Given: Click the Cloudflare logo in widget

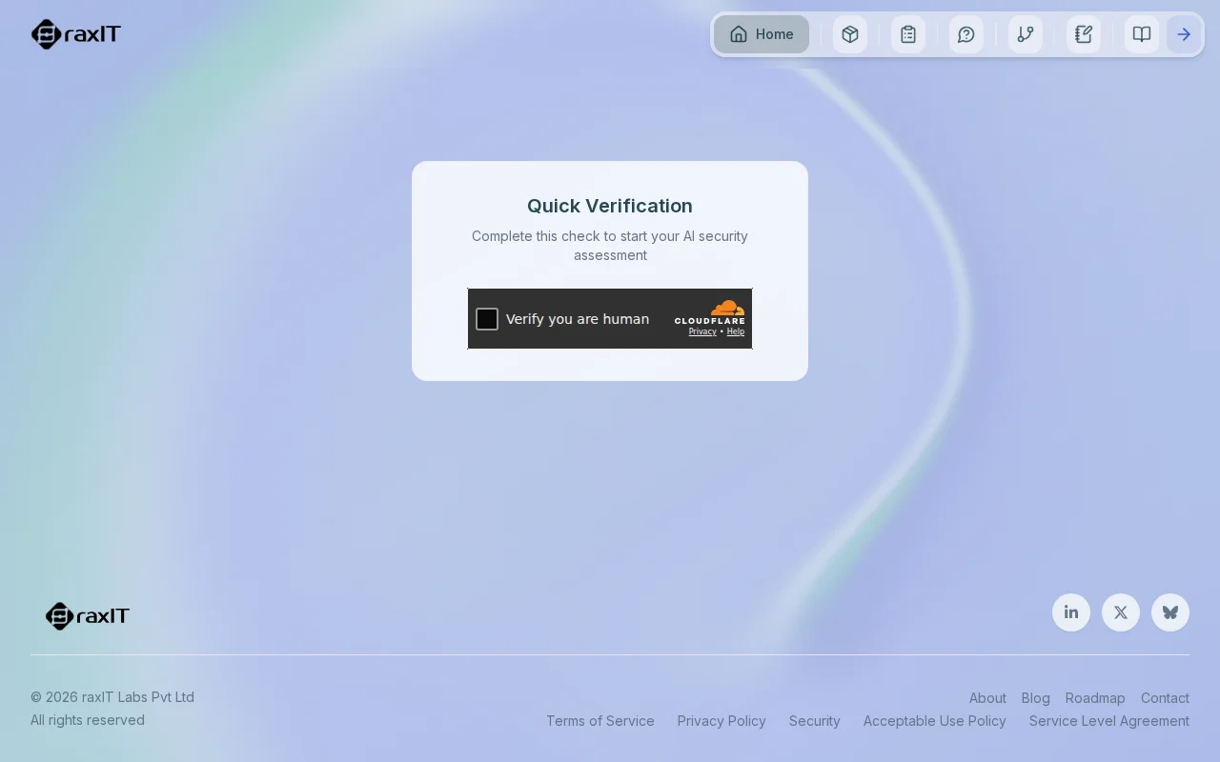Looking at the screenshot, I should 710,312.
